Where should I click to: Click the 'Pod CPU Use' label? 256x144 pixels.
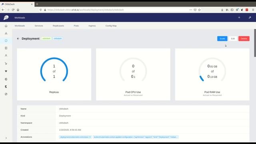tap(133, 92)
